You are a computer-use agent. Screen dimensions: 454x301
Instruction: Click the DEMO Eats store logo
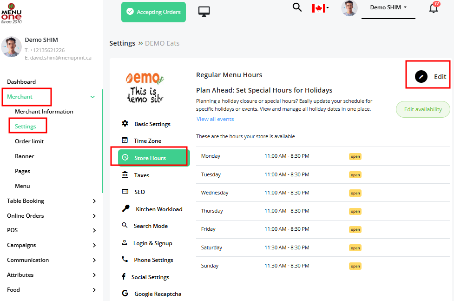pos(145,87)
